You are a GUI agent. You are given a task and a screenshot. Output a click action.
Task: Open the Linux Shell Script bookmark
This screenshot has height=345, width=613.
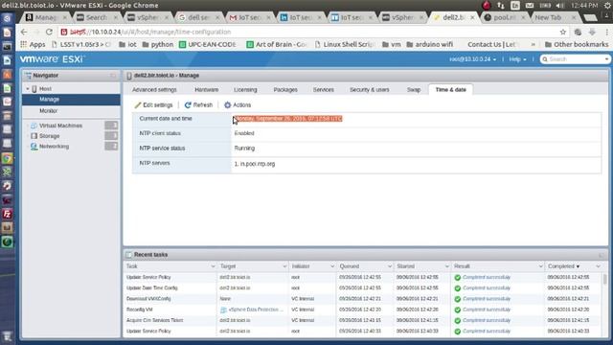pos(345,45)
